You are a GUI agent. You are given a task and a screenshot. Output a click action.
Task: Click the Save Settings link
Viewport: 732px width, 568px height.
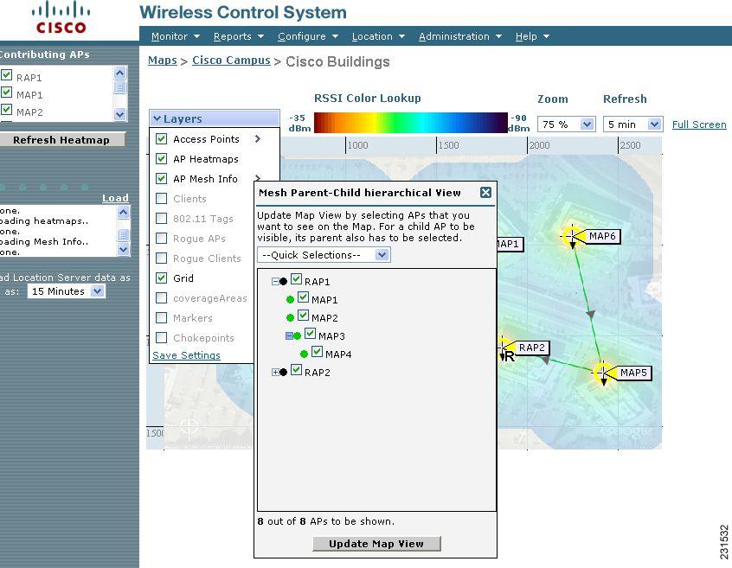(186, 355)
